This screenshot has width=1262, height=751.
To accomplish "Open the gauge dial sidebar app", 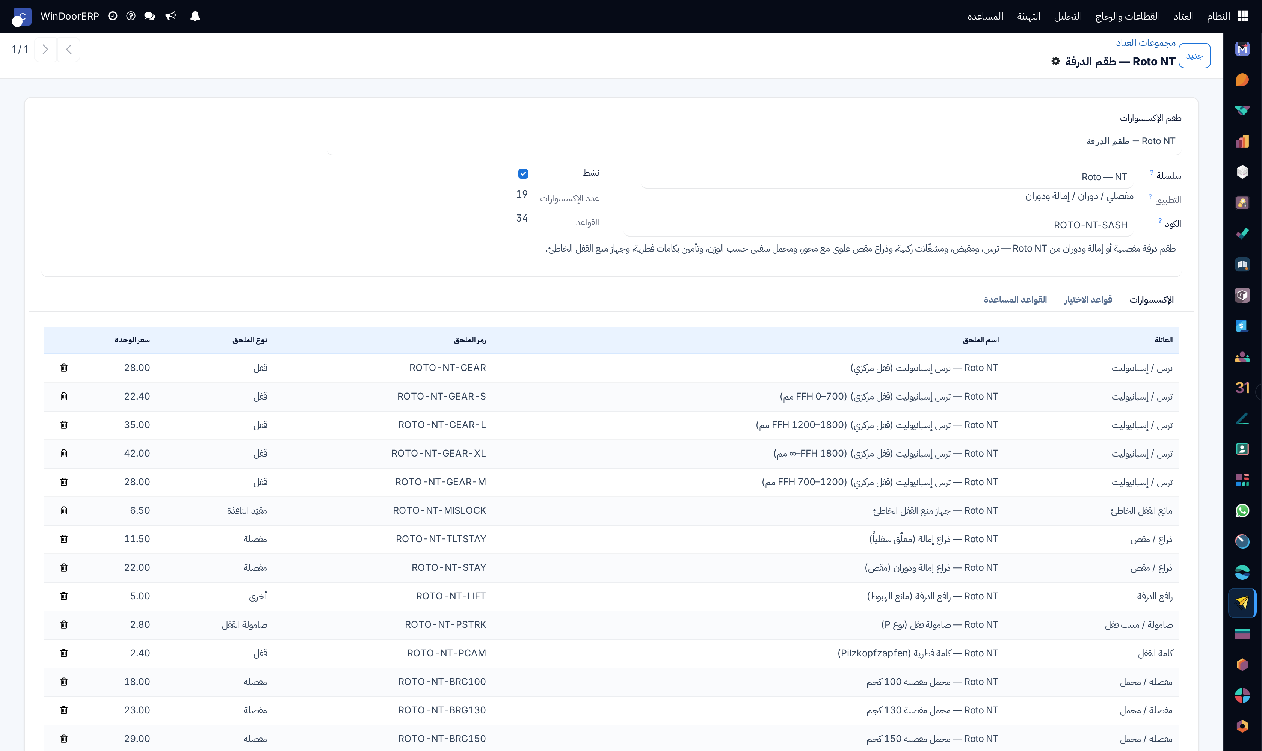I will click(x=1242, y=541).
